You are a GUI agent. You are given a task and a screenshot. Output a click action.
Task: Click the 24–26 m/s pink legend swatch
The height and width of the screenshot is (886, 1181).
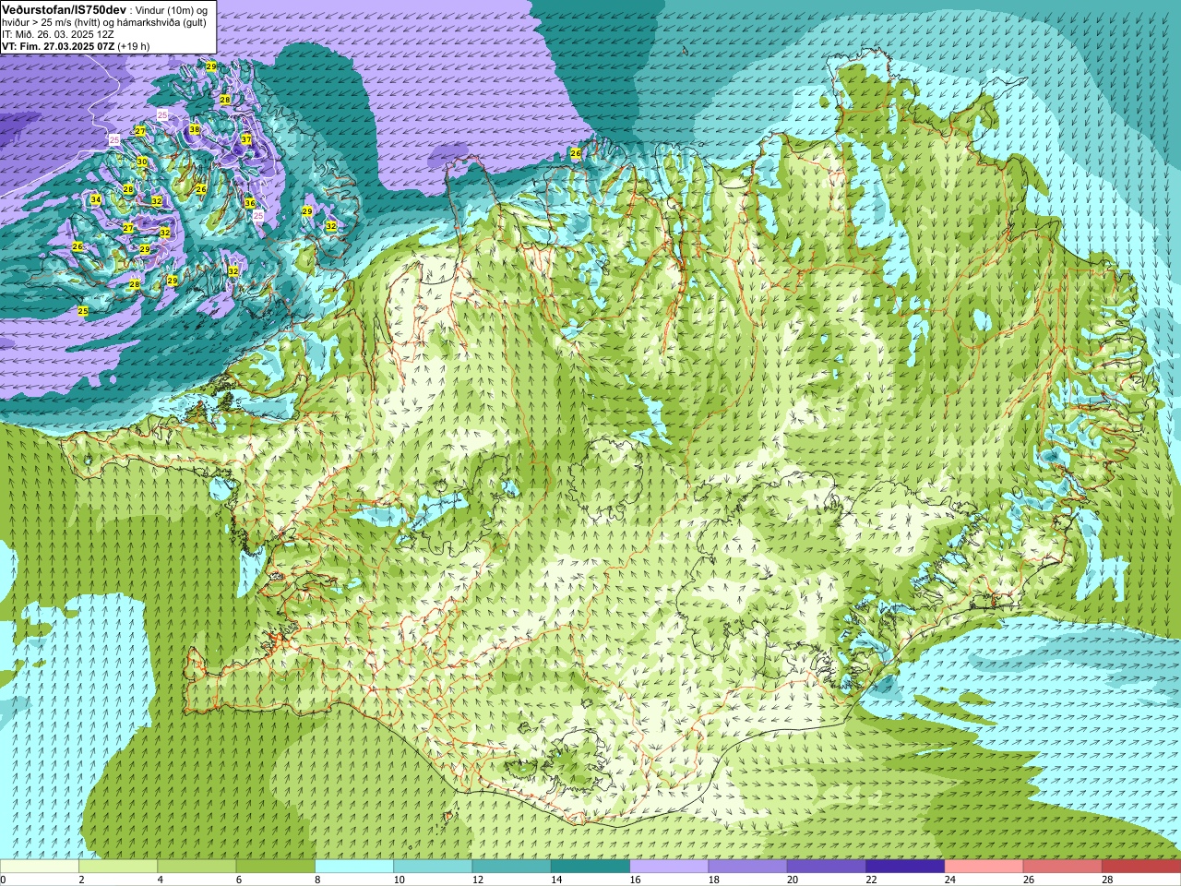(984, 867)
